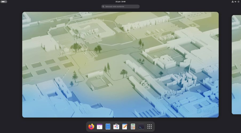Switch to the second workspace preview

236,65
